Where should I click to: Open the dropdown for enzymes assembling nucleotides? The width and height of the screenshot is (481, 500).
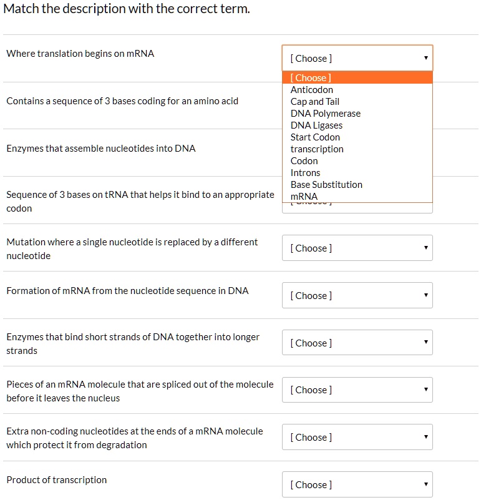pos(357,149)
